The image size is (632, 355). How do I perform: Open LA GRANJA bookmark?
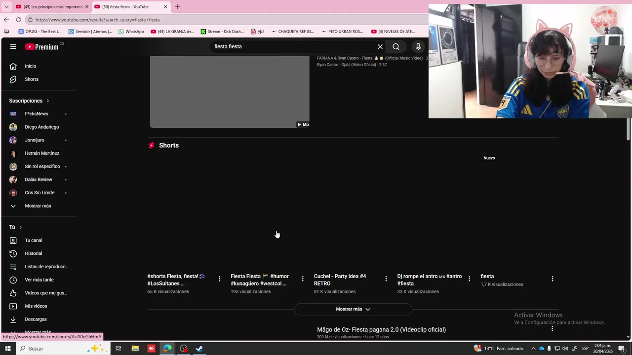[172, 32]
